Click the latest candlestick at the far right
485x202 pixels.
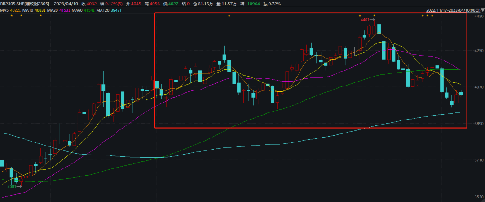[461, 93]
